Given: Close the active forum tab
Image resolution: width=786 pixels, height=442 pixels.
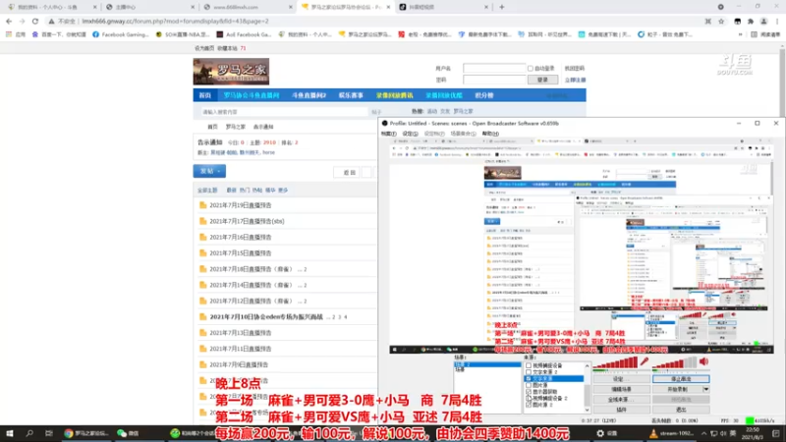Looking at the screenshot, I should 388,7.
